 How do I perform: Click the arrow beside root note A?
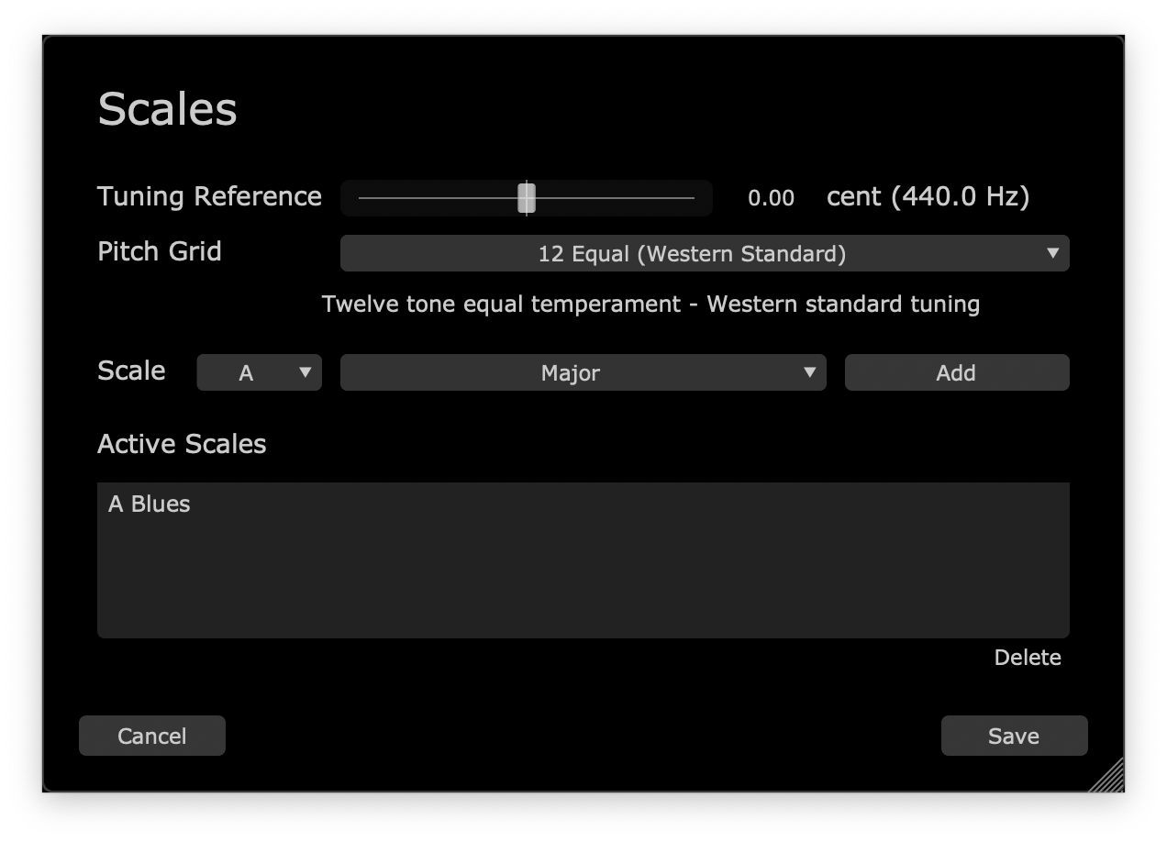305,372
